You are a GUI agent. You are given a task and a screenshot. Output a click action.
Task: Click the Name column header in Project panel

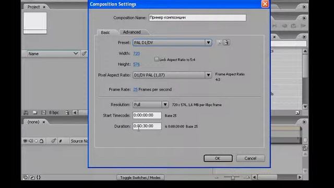[x=53, y=53]
